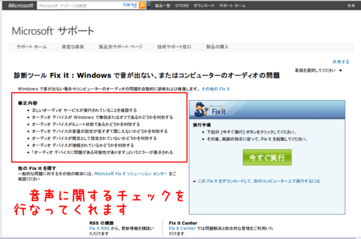
Task: Open the その他の Fix it link
Action: (215, 89)
